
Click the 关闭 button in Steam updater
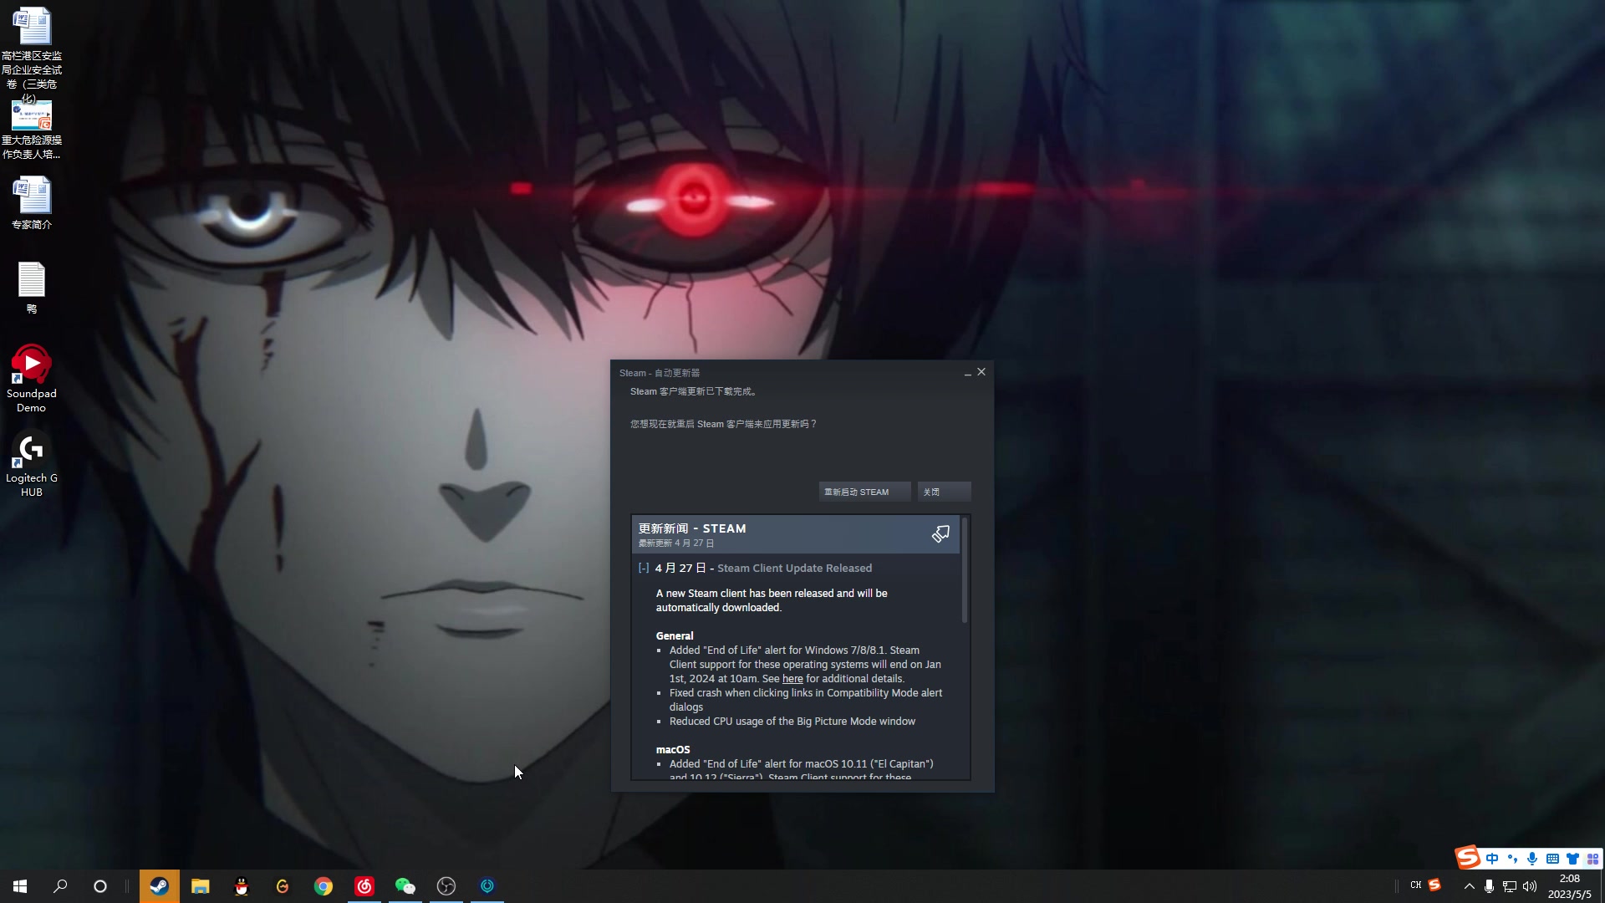click(x=944, y=492)
